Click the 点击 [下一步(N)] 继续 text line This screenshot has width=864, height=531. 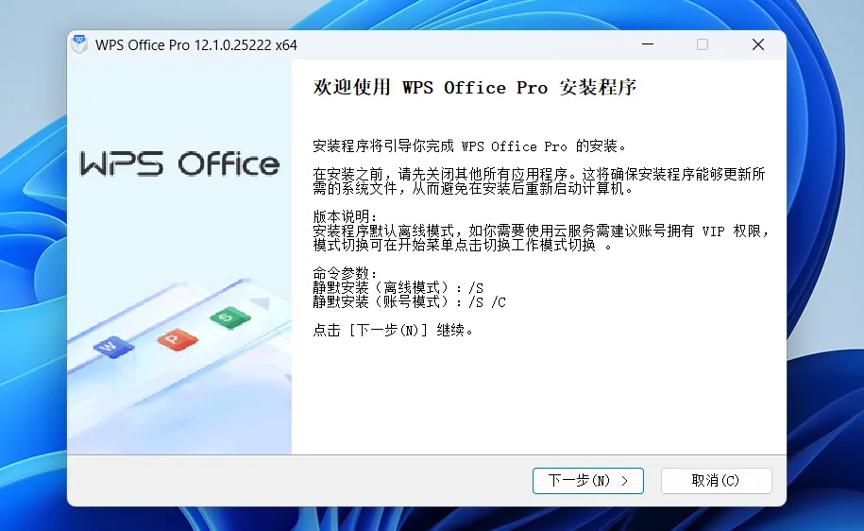(393, 331)
